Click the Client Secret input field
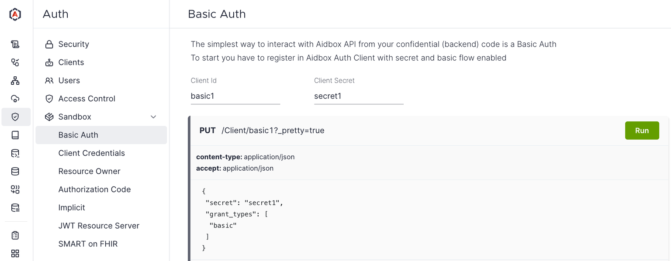Image resolution: width=671 pixels, height=261 pixels. [359, 96]
